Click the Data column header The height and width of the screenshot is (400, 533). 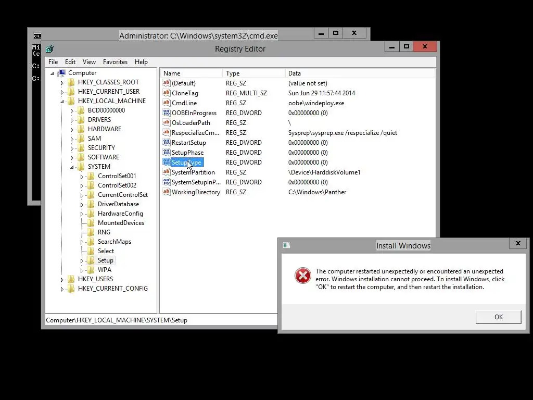(360, 73)
